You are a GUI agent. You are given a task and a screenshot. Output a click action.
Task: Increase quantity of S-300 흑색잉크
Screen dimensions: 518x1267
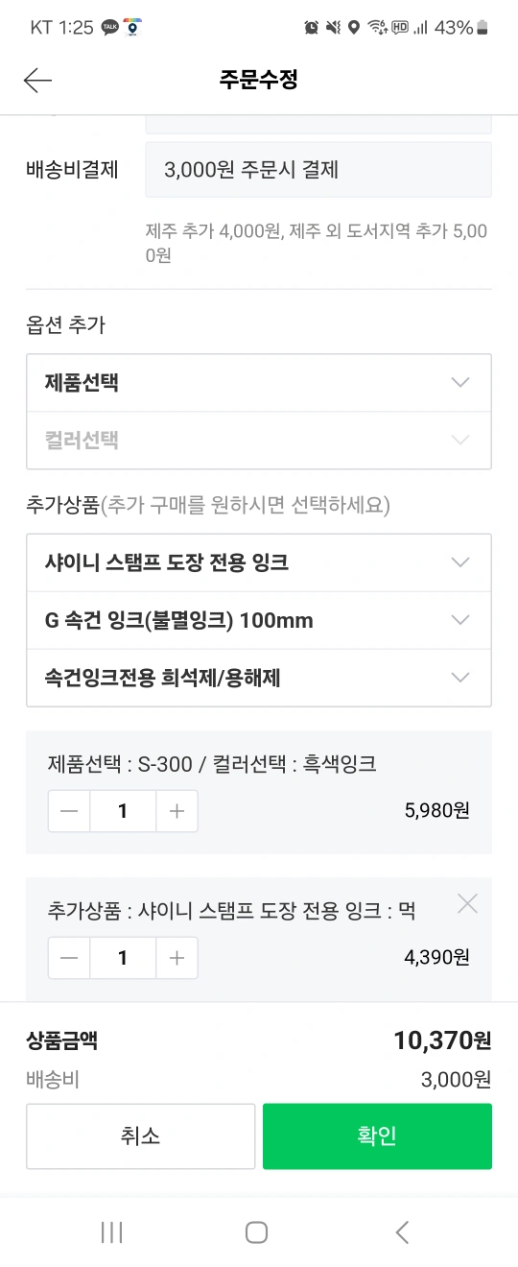coord(177,811)
